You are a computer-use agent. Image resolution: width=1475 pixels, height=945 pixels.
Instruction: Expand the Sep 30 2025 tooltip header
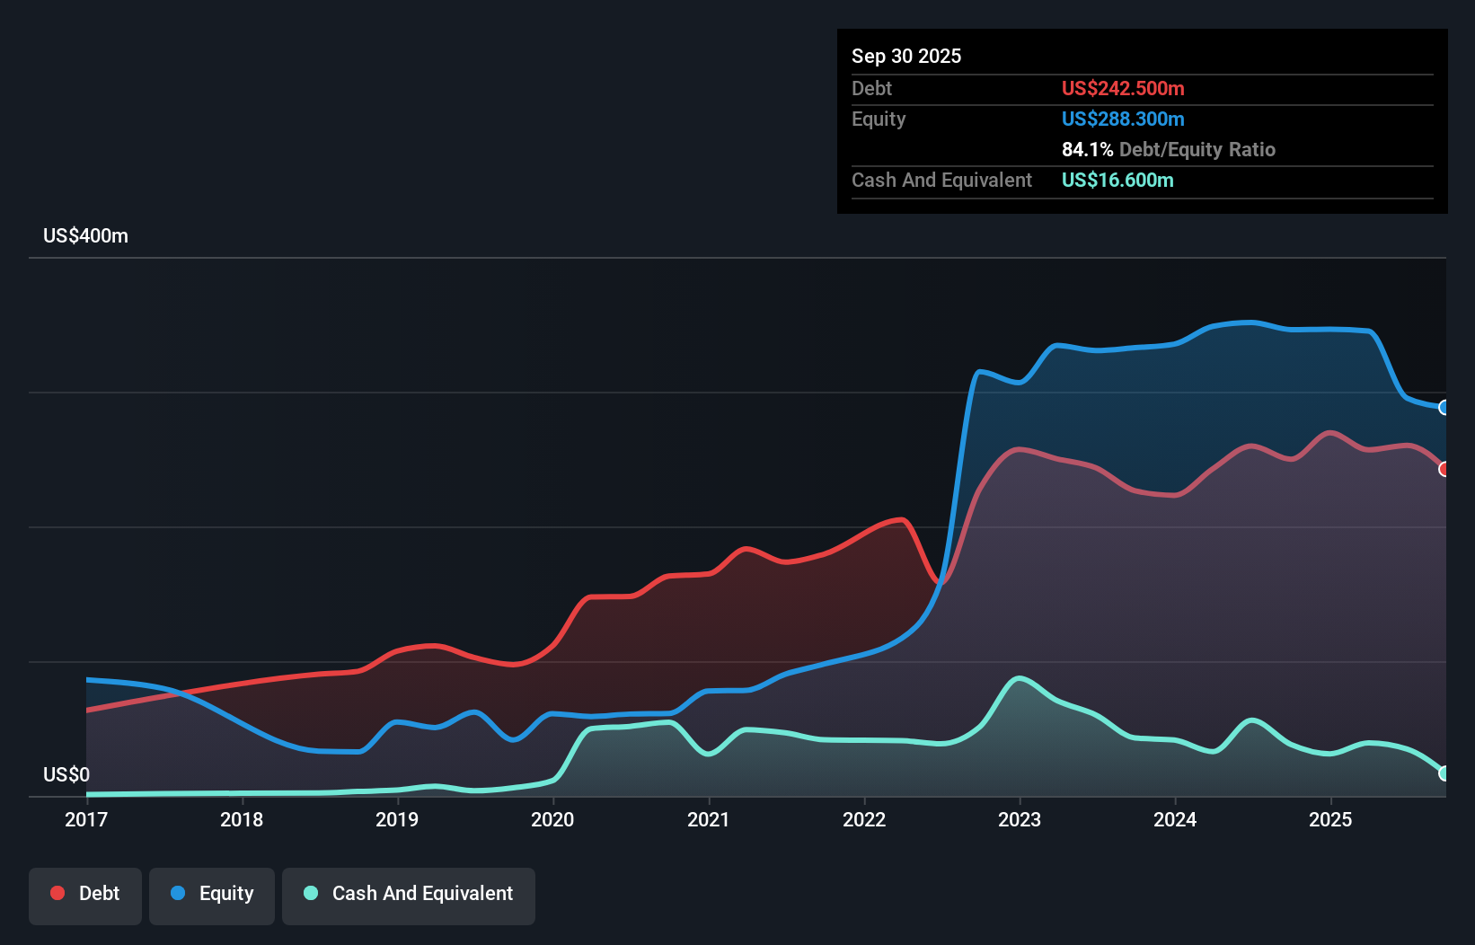907,56
